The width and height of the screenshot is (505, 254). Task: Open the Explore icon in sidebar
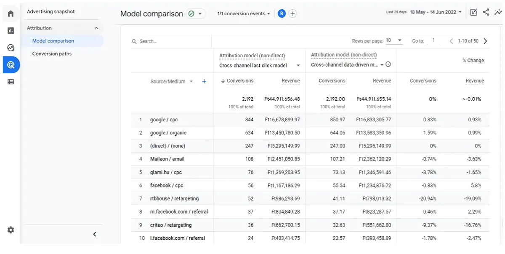(x=11, y=48)
